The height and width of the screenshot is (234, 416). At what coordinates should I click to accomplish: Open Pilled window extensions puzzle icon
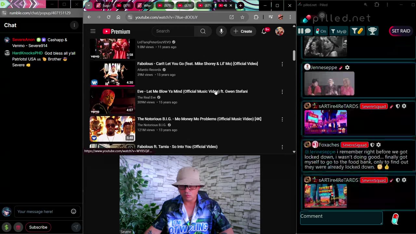[x=377, y=5]
